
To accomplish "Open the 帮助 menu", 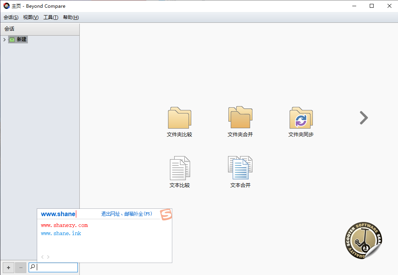I will point(70,17).
